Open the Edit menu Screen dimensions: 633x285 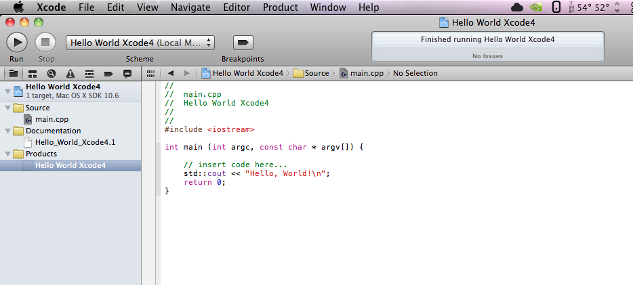coord(115,7)
